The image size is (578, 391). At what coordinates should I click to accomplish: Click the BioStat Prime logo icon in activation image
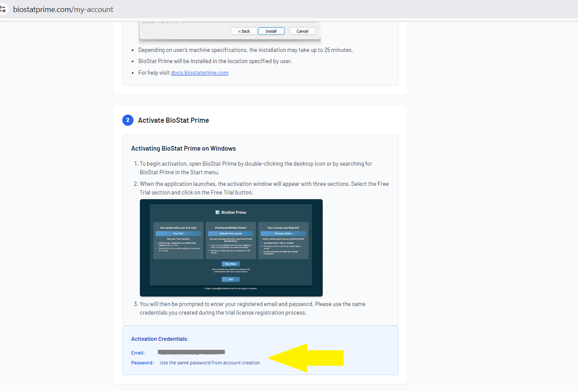[218, 212]
